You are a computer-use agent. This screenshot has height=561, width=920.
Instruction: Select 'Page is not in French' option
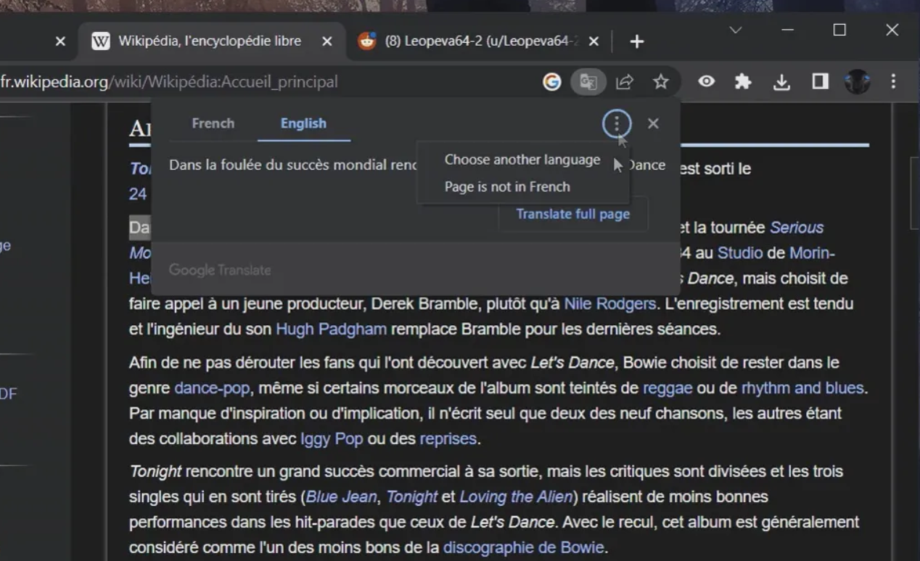507,187
